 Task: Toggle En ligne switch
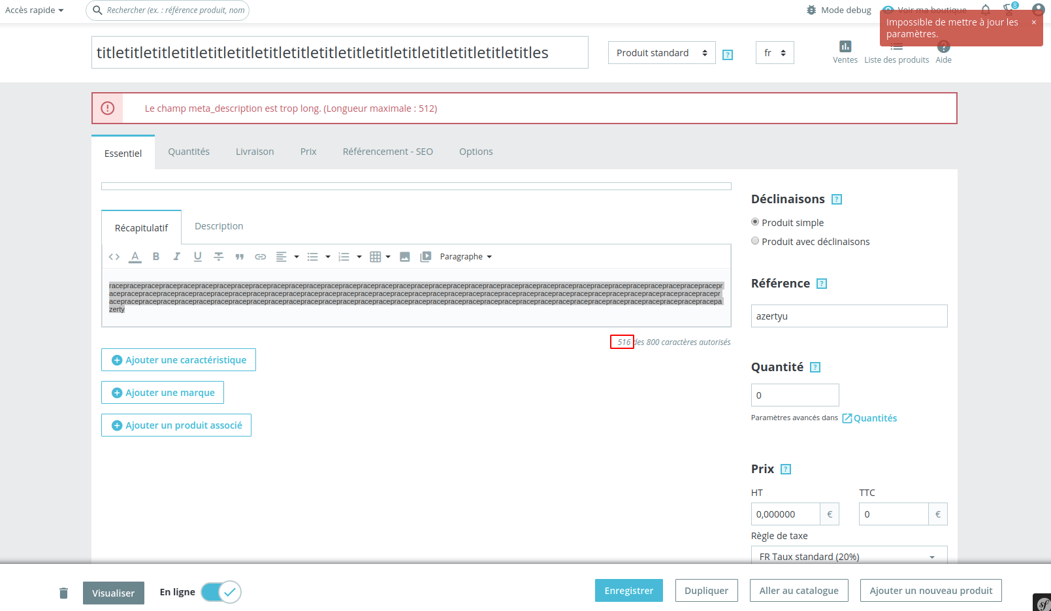pyautogui.click(x=221, y=592)
